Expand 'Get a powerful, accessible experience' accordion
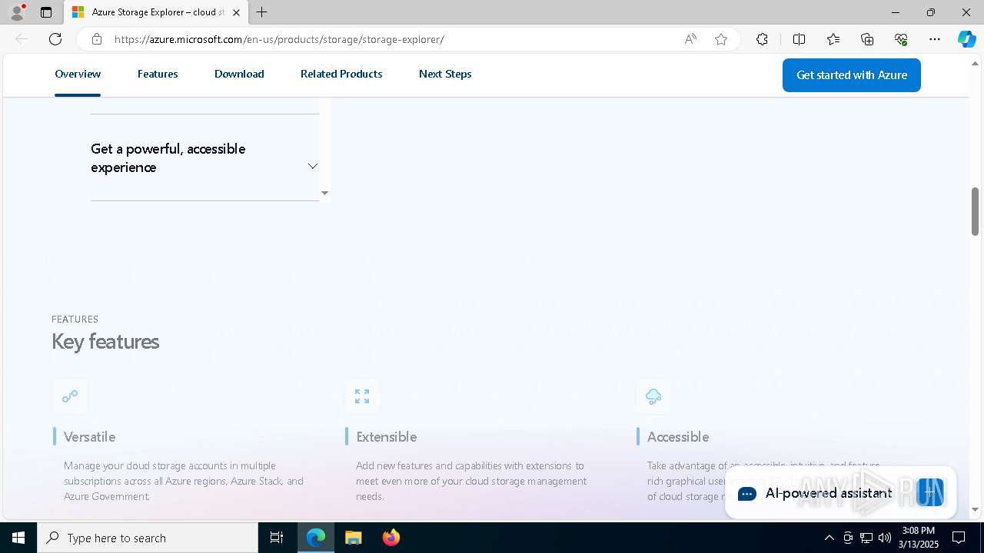Image resolution: width=984 pixels, height=553 pixels. point(204,158)
